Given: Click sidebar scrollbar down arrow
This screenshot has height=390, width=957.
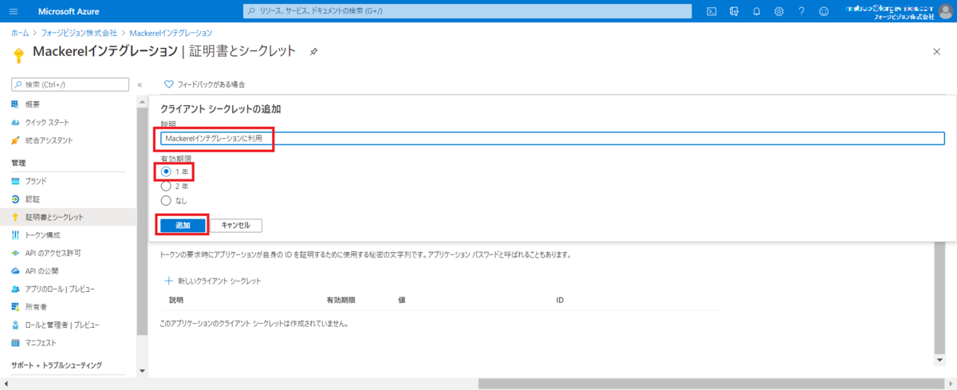Looking at the screenshot, I should pos(142,371).
